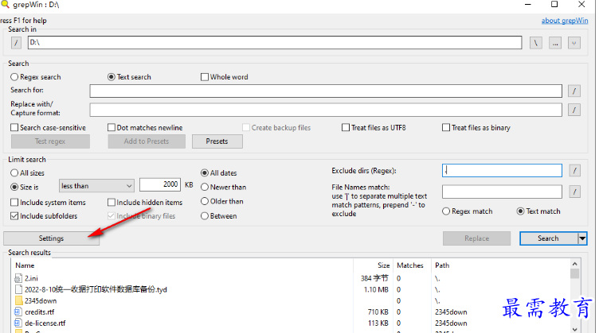Click the .tyd backup file icon
Viewport: 599px width, 333px height.
point(18,289)
